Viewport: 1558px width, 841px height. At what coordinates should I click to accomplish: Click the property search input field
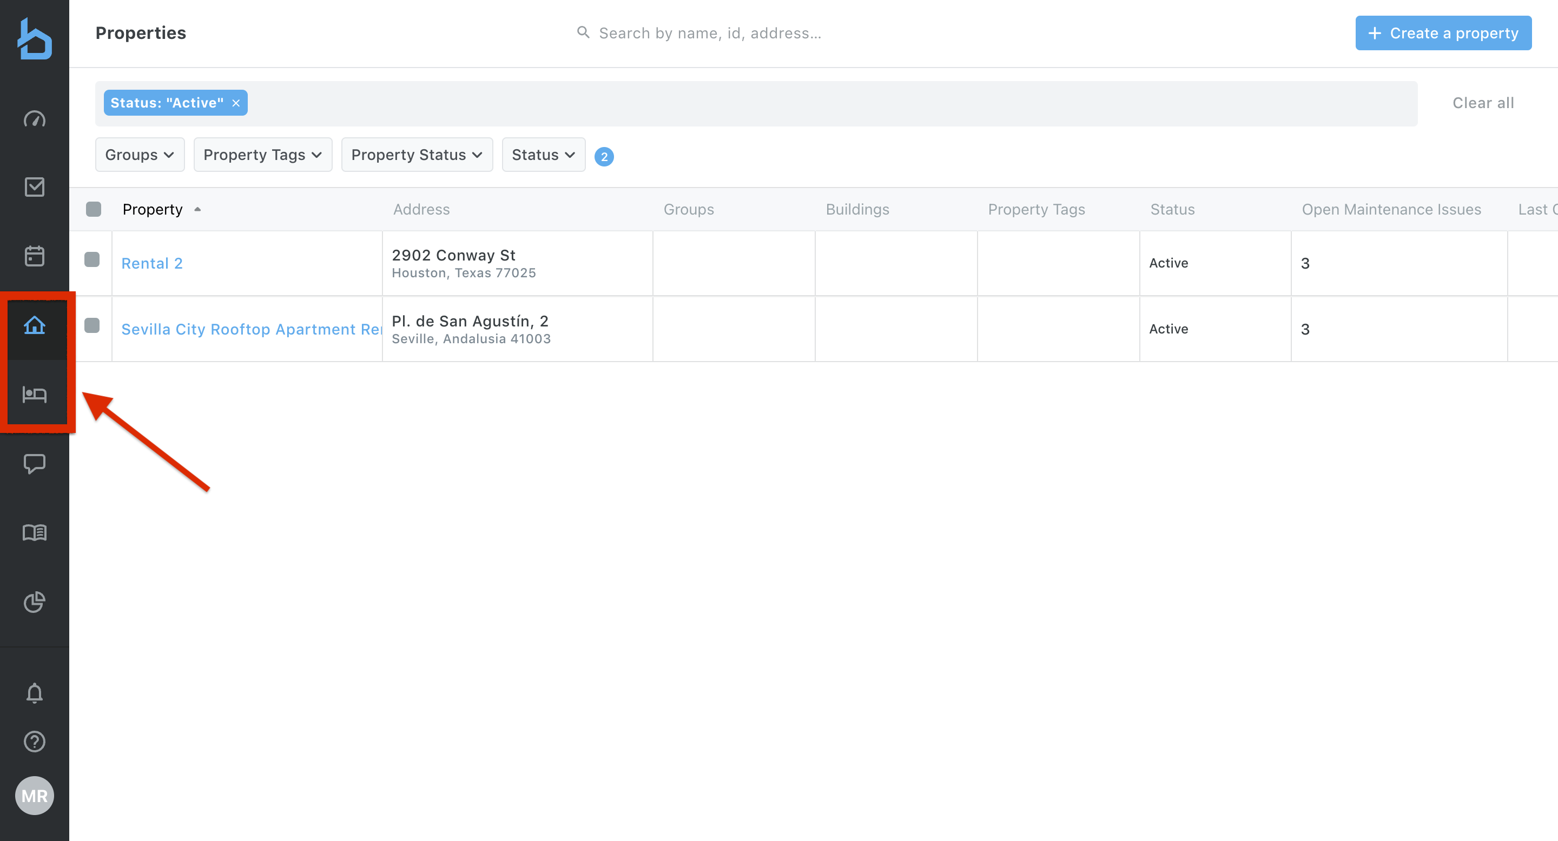coord(709,33)
